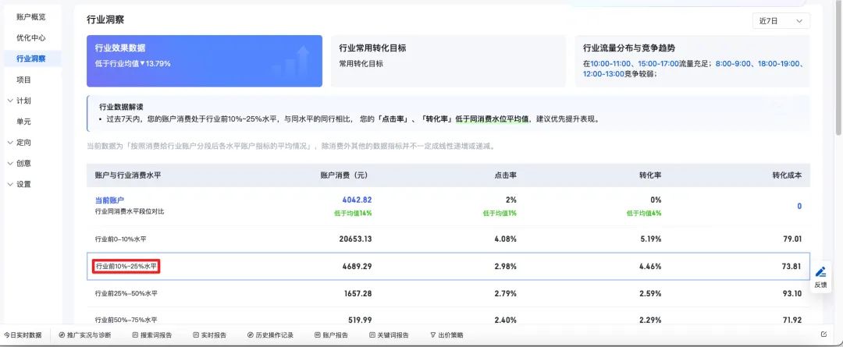Open 搜索词报告 in bottom bar

tap(152, 335)
